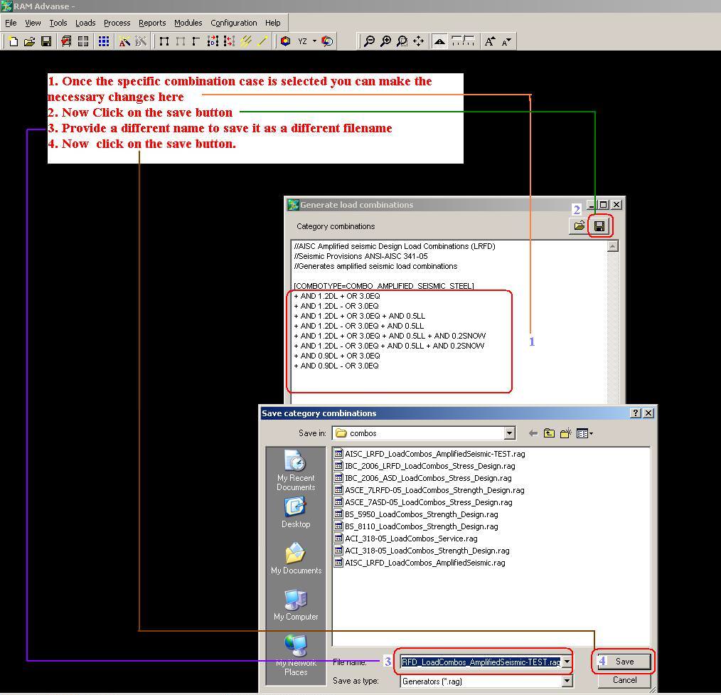721x695 pixels.
Task: Click the grayed tools icon beside colored A
Action: point(141,41)
